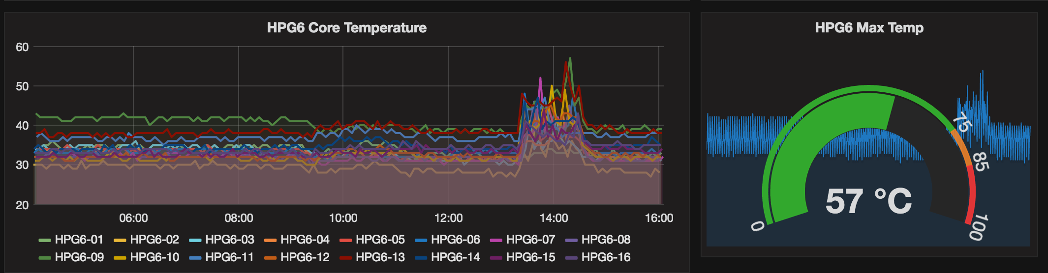The width and height of the screenshot is (1048, 273).
Task: Click the 40 y-axis label
Action: tap(22, 126)
